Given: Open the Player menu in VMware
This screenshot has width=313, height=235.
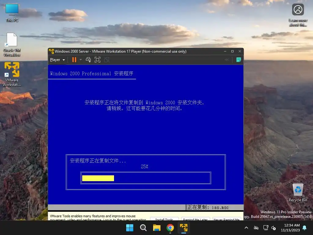Looking at the screenshot, I should point(57,60).
